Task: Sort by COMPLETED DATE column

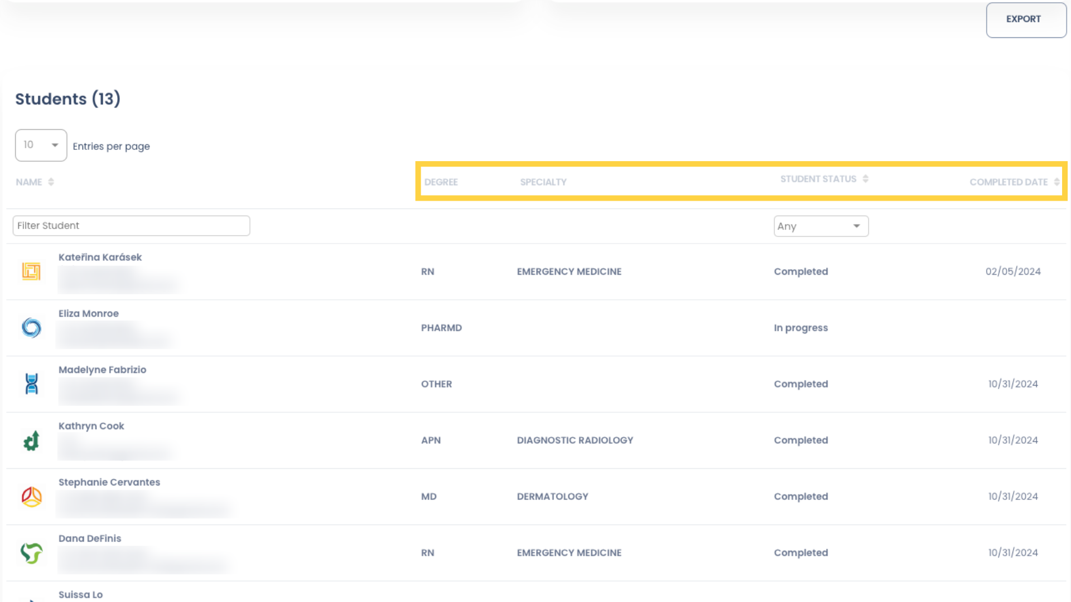Action: coord(1014,182)
